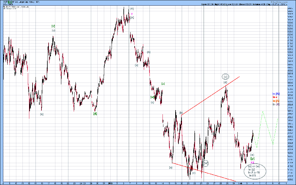
Task: Click the (d) label under circled [x]
Action: (x=225, y=82)
